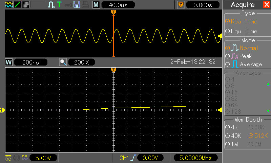Select Real Time acquisition type
Image resolution: width=271 pixels, height=163 pixels.
pyautogui.click(x=241, y=21)
